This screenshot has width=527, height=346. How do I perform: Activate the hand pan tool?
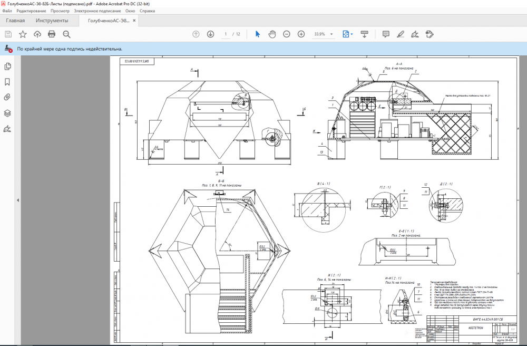pyautogui.click(x=272, y=34)
